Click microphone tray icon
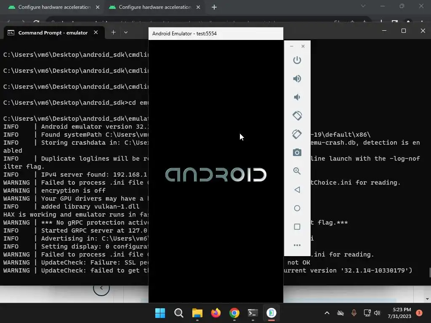431x323 pixels. 354,313
